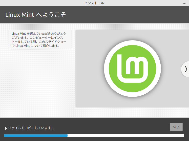Click the 'Linux Mint へようこそ' heading
Screen dimensions: 189x141
(x=36, y=15)
